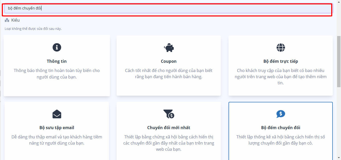Click the Coupon card description text
The height and width of the screenshot is (160, 341).
pyautogui.click(x=169, y=74)
